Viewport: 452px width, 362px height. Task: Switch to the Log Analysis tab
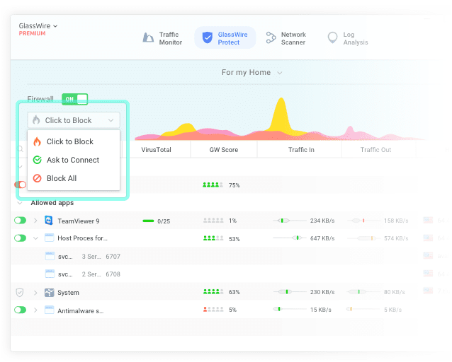(348, 38)
